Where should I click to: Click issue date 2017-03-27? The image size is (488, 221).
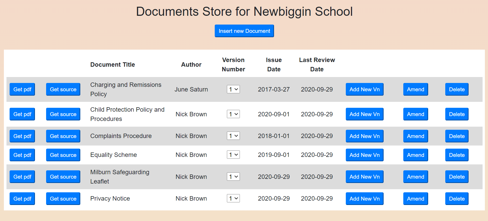[274, 89]
